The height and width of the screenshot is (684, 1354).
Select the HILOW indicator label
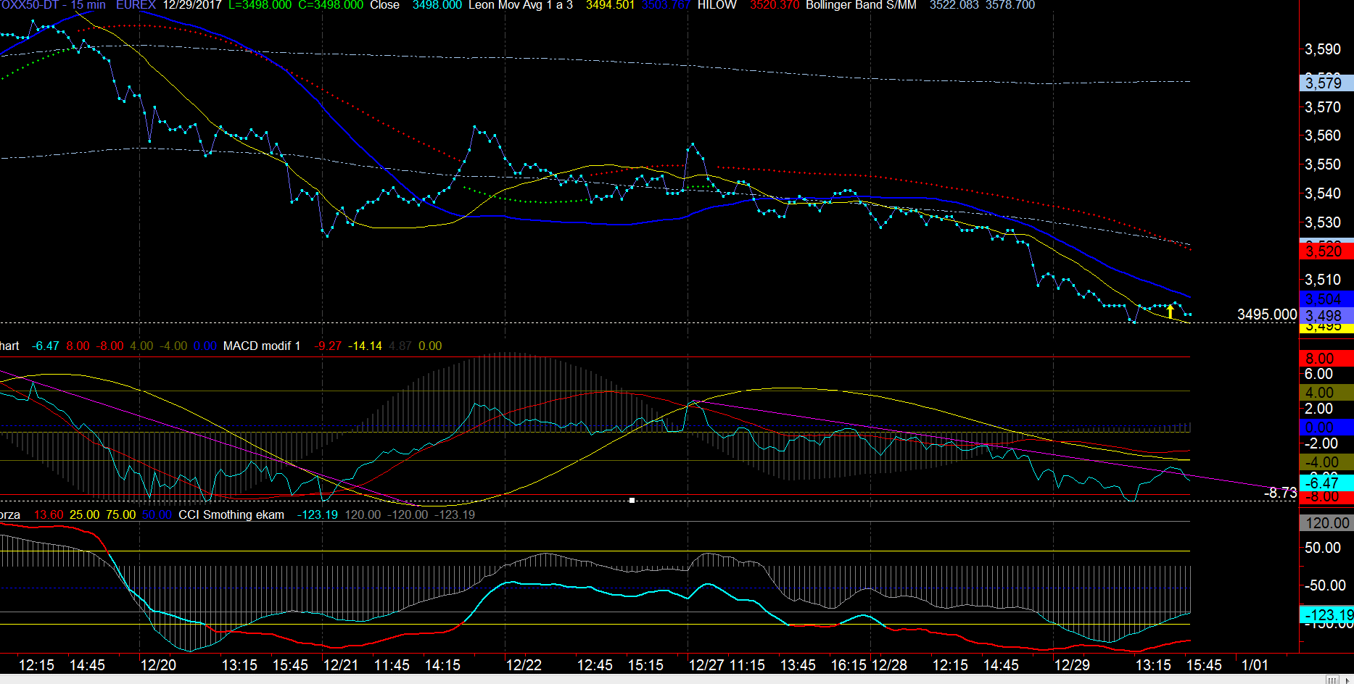pos(717,5)
